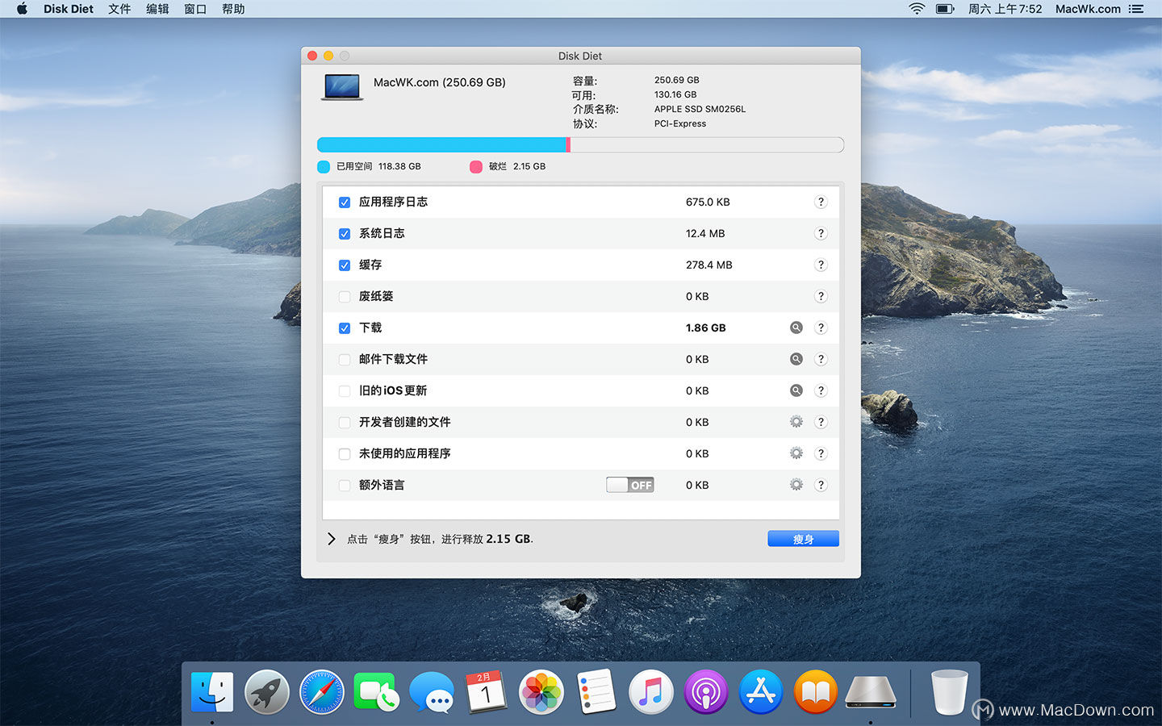Click help icon for 应用程序日志 row
1162x726 pixels.
[821, 202]
